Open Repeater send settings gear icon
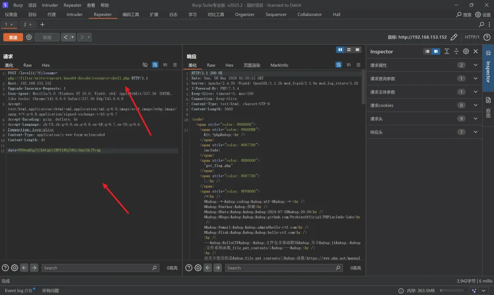 tap(29, 37)
